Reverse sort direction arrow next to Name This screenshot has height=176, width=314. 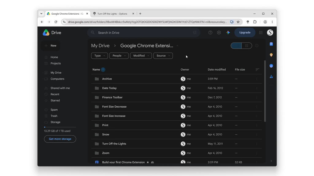pos(103,69)
